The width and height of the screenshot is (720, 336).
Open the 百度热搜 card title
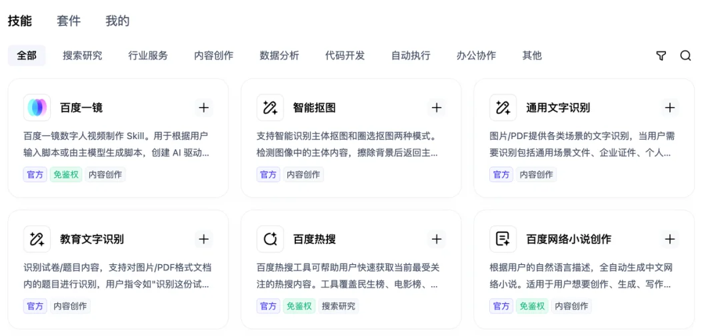coord(315,240)
